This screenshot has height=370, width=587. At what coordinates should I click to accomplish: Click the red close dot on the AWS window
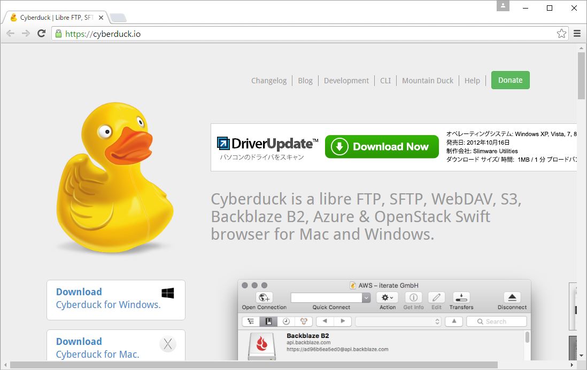pyautogui.click(x=245, y=285)
